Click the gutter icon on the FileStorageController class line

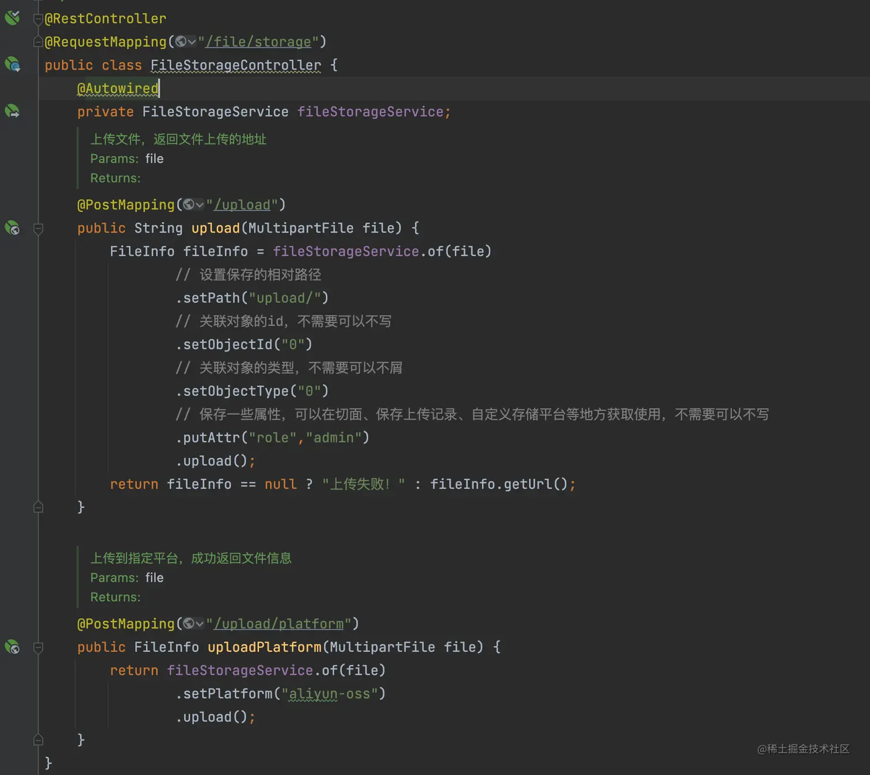[12, 64]
